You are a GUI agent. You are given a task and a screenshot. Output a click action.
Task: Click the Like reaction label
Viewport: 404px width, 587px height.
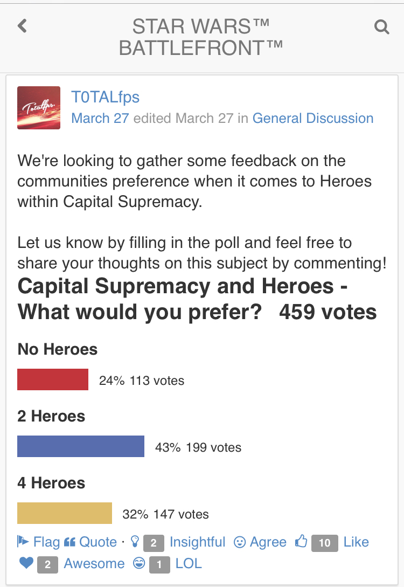[356, 542]
